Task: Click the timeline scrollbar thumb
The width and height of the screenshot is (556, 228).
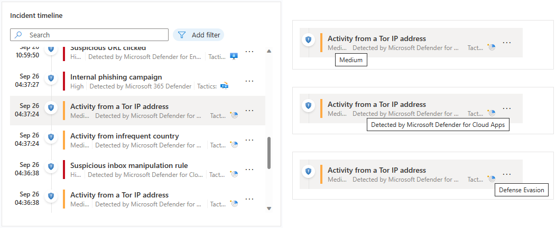Action: click(x=269, y=153)
